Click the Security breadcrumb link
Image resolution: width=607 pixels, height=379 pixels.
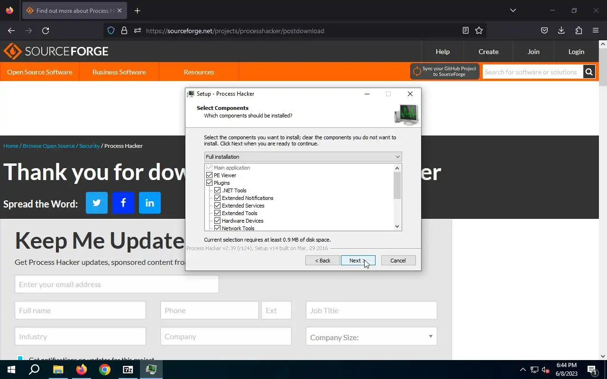(x=89, y=146)
